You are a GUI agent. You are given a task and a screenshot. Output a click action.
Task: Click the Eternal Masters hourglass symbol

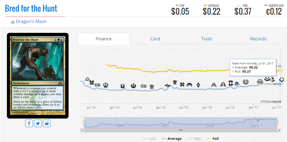click(230, 83)
